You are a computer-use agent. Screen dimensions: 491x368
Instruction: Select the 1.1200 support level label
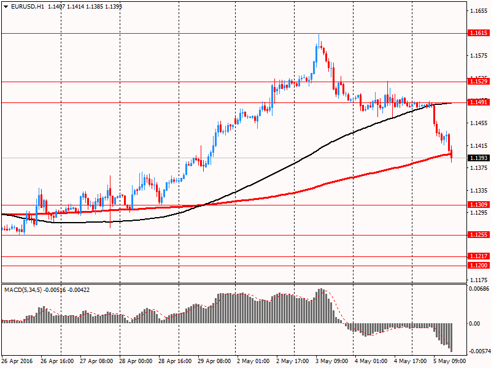pos(479,266)
